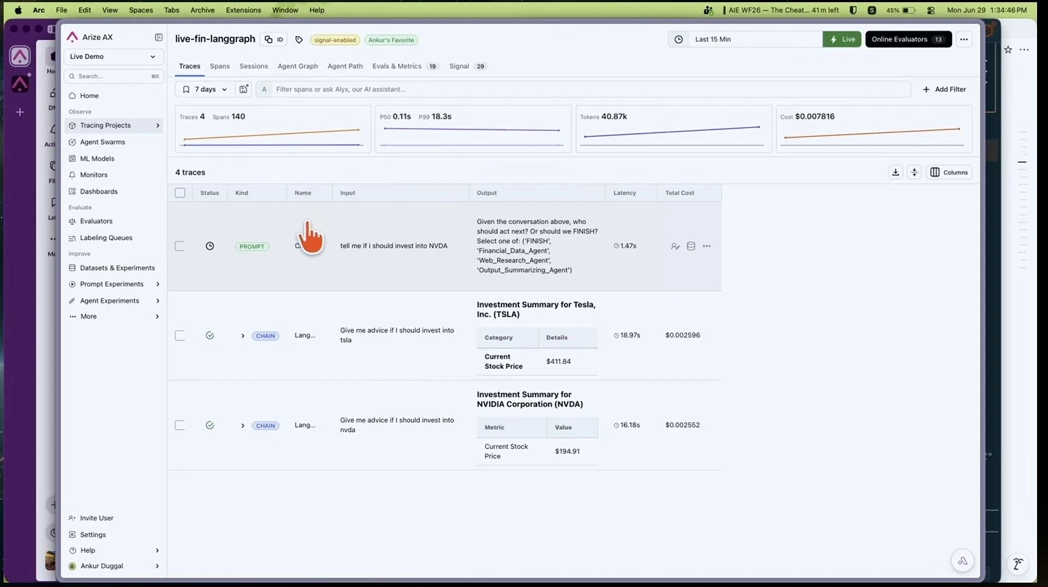
Task: Click the Add Filter button
Action: 944,89
